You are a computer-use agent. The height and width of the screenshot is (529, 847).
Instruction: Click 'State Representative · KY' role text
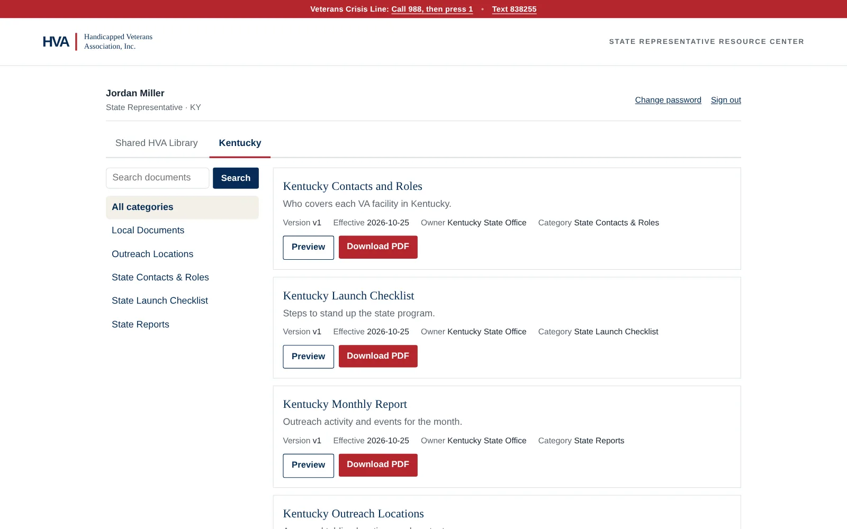point(154,107)
